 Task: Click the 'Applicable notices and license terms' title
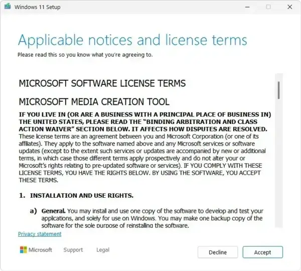click(132, 40)
